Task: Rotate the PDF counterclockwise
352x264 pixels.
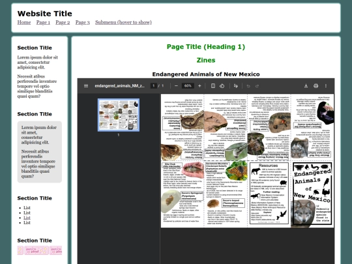Action: pos(222,86)
